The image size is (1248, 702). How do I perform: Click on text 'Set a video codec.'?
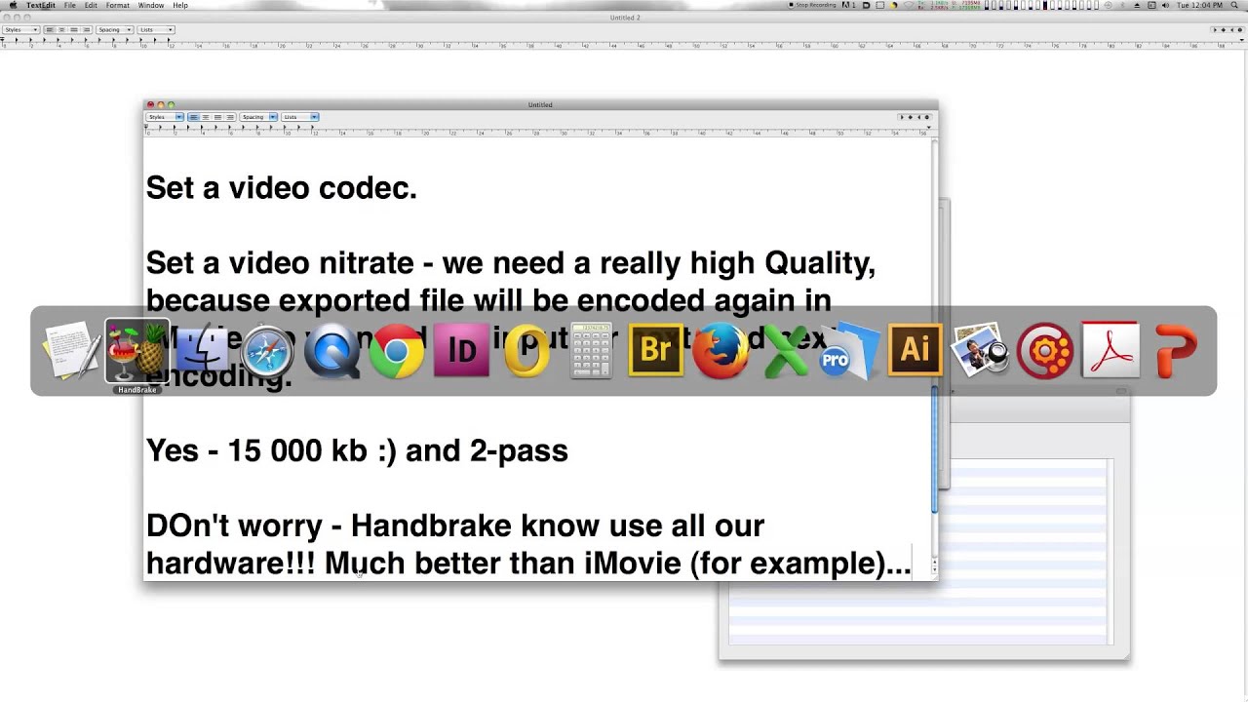pyautogui.click(x=282, y=187)
